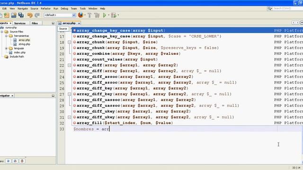Select array.php in the project tree

(x=24, y=40)
